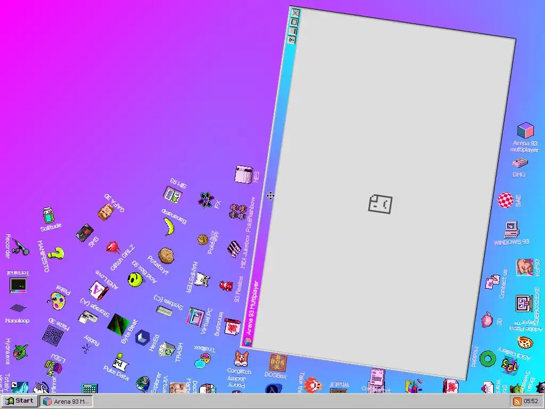
Task: Open the 93 Realms red icon
Action: tap(226, 285)
